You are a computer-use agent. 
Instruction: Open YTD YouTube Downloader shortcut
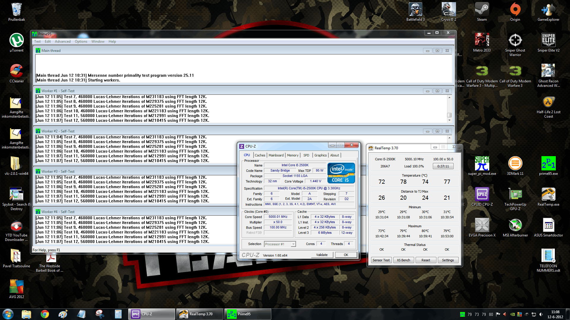point(17,231)
